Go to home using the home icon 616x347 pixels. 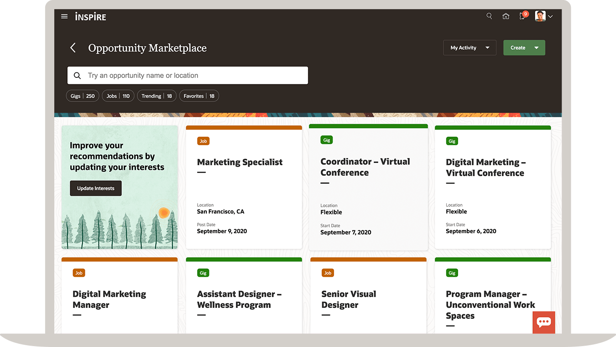506,16
